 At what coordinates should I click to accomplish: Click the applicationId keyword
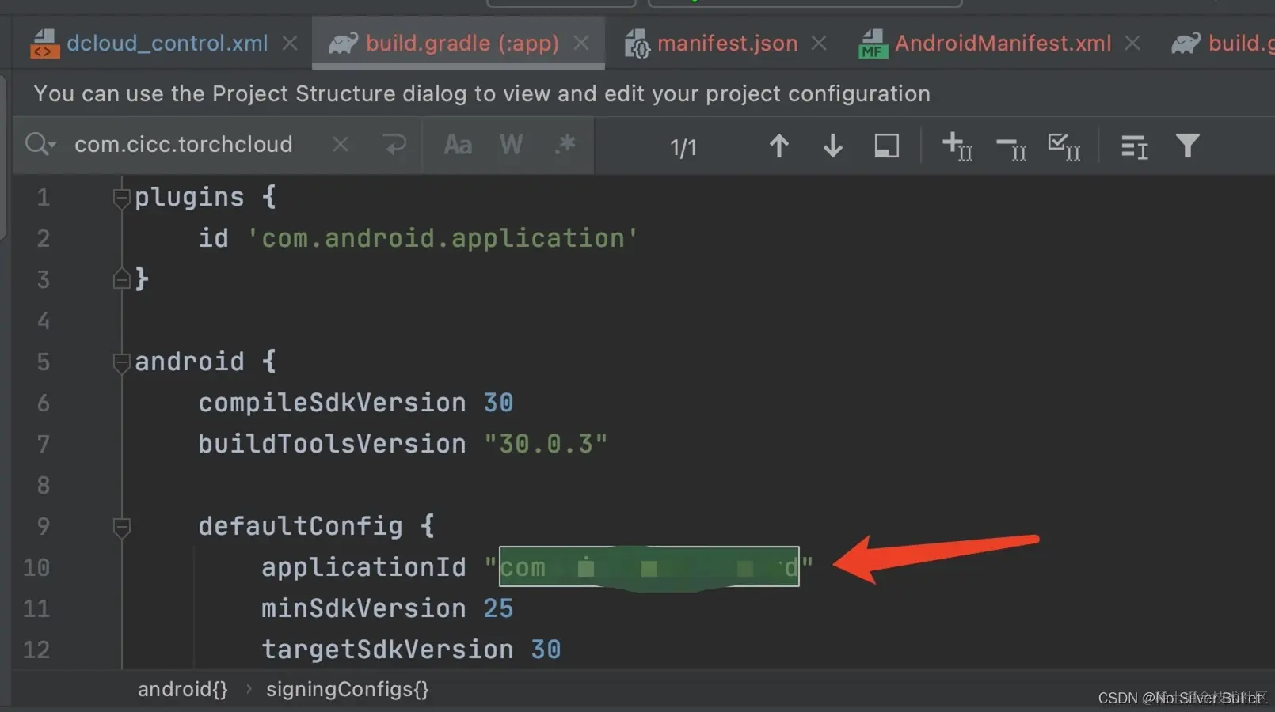pos(363,567)
